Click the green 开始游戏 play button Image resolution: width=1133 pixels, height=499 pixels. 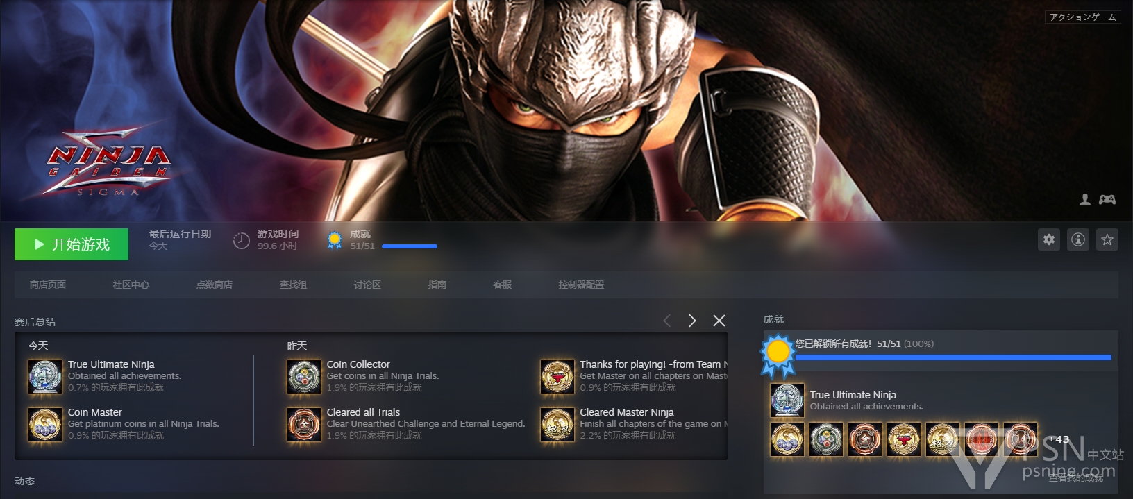72,244
